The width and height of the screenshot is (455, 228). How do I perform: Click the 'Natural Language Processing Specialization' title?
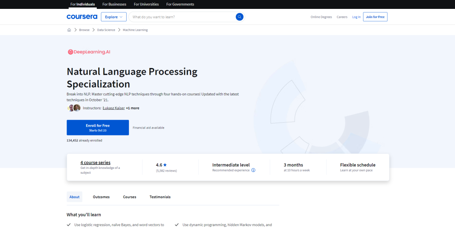132,78
